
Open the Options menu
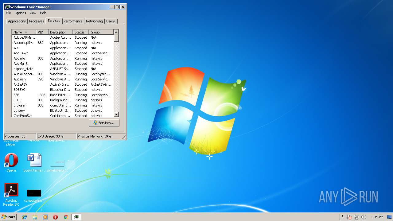click(x=20, y=13)
